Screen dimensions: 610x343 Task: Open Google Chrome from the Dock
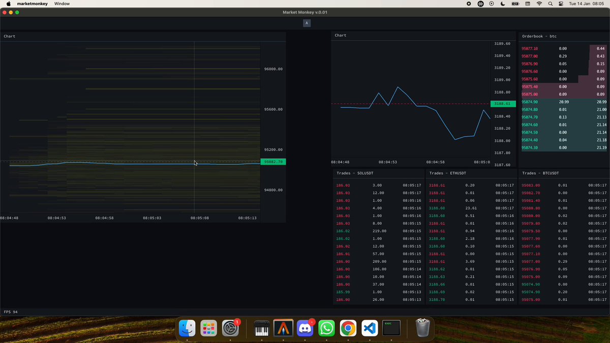[x=348, y=328]
